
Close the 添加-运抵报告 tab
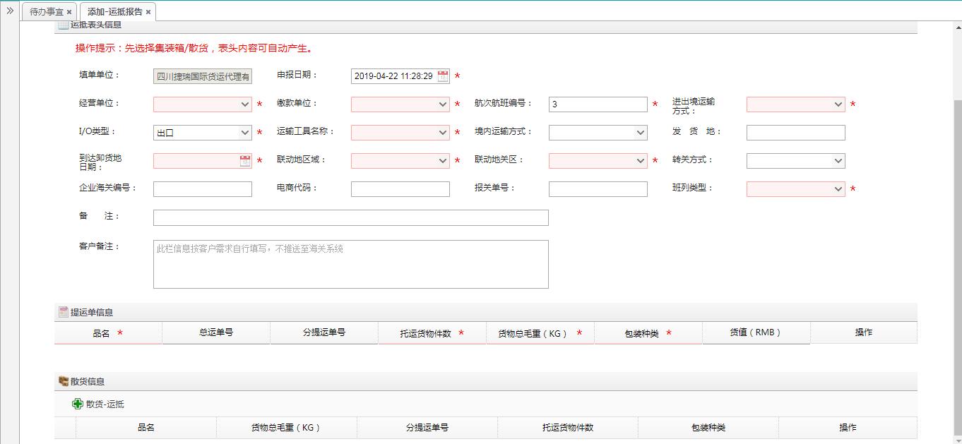pyautogui.click(x=148, y=12)
